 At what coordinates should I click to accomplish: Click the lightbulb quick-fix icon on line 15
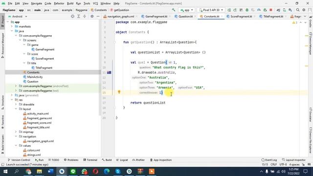119,92
